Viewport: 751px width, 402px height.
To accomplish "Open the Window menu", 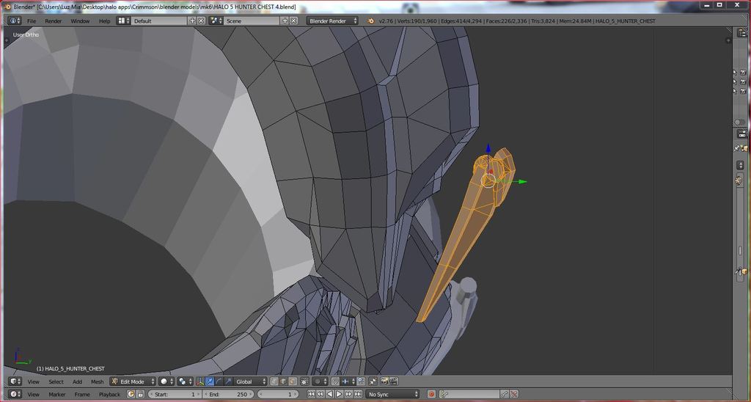I will pos(80,21).
